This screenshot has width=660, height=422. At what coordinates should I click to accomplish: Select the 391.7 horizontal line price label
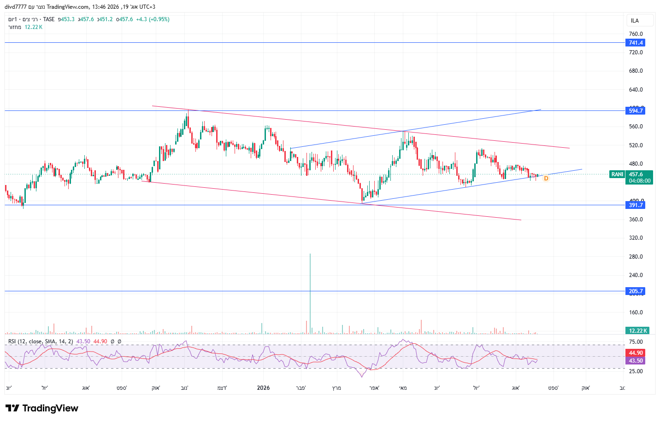coord(636,205)
